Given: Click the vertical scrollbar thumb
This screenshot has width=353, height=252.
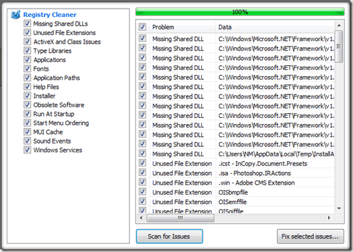Looking at the screenshot, I should [339, 46].
